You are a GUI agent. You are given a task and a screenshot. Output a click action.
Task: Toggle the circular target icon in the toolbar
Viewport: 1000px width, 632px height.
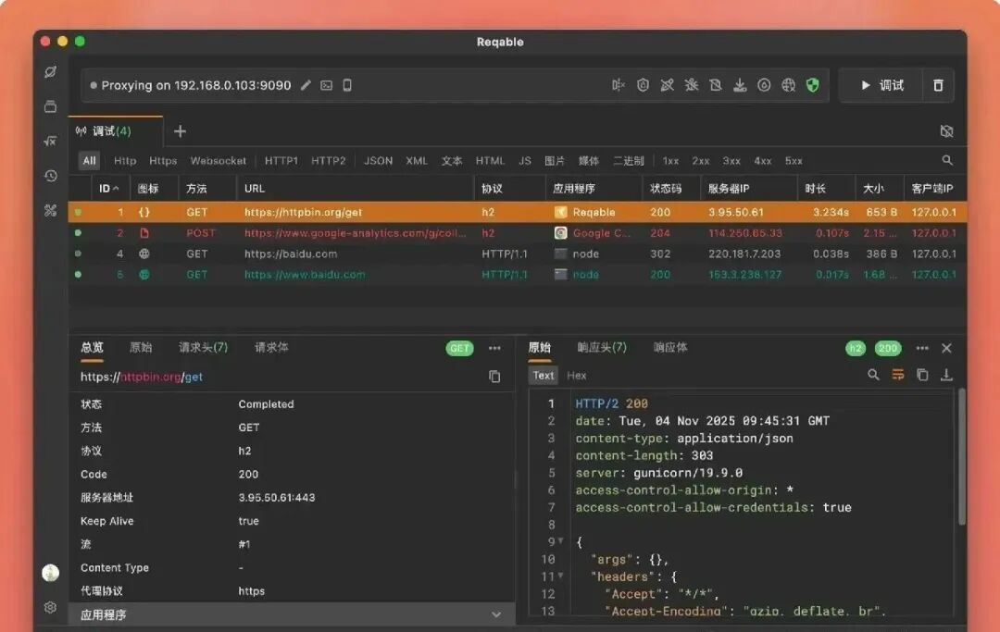pos(764,85)
